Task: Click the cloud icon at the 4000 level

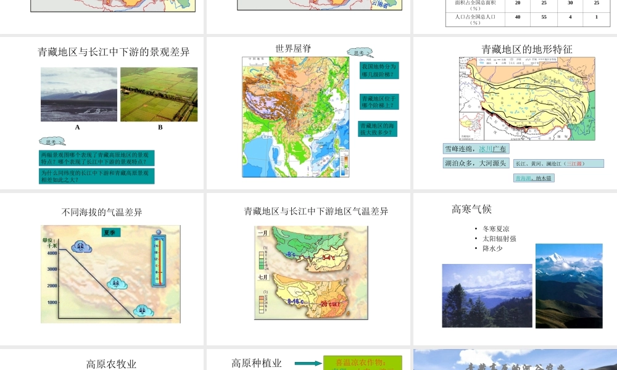Action: pos(81,247)
